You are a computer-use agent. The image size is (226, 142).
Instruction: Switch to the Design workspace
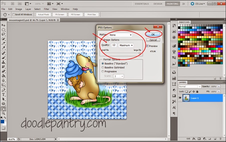tap(158, 4)
